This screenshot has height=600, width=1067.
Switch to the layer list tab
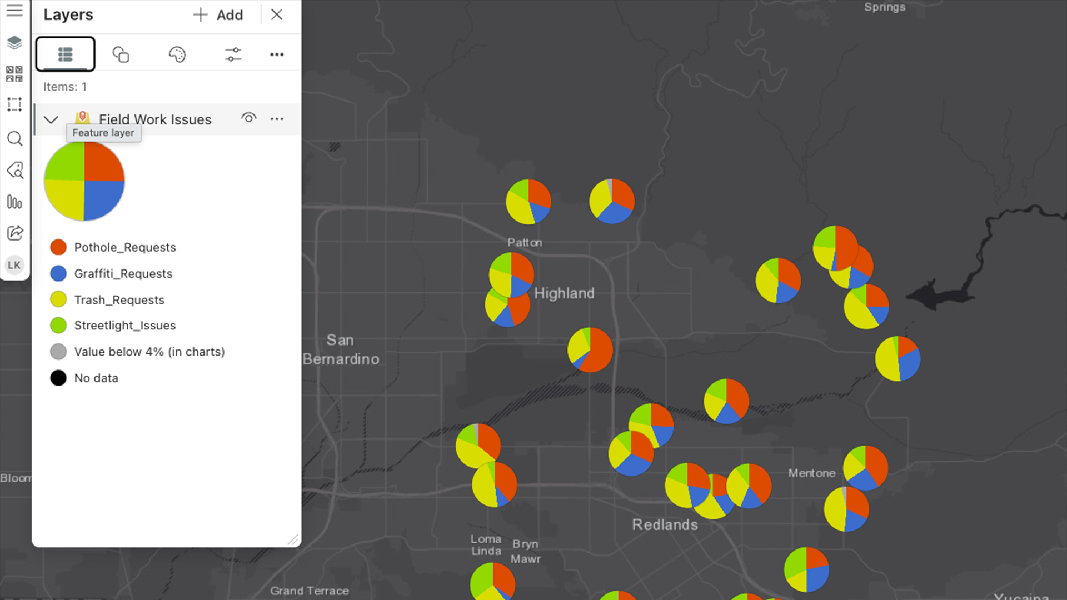pyautogui.click(x=65, y=54)
